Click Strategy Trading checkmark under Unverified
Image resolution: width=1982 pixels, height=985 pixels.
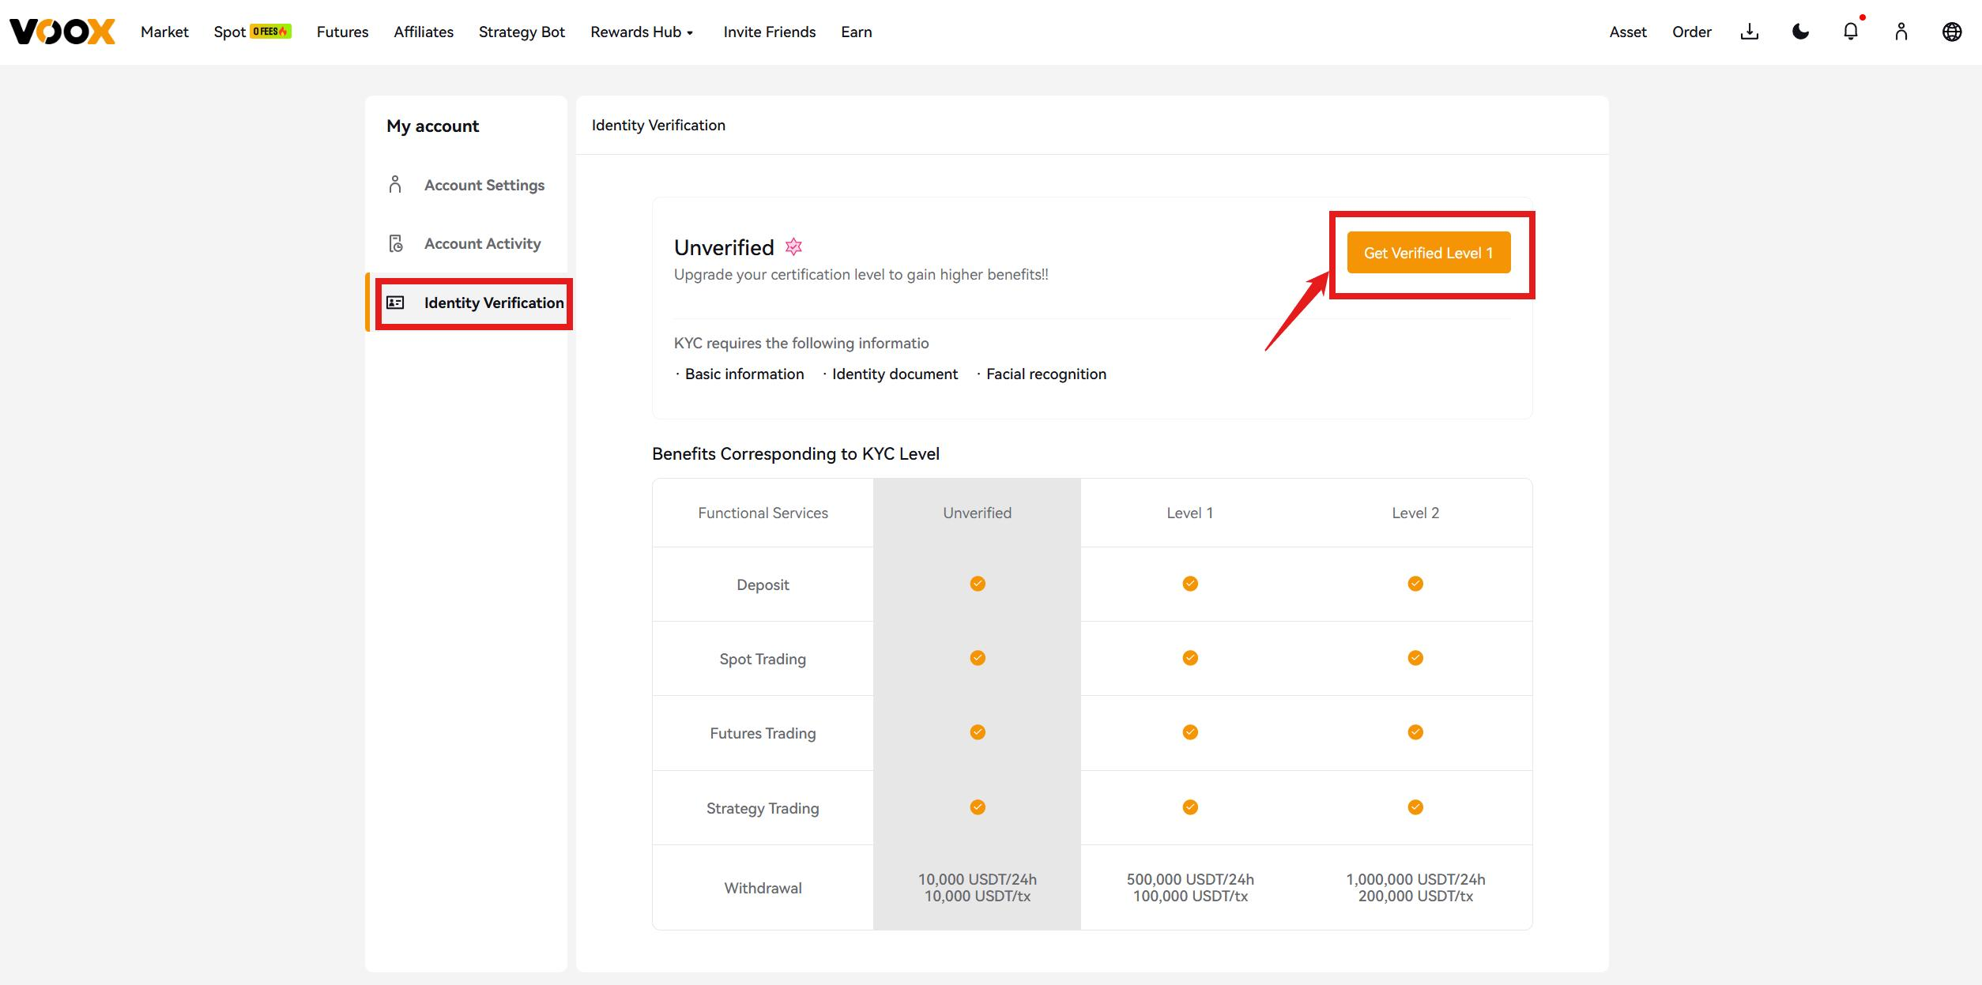coord(978,807)
